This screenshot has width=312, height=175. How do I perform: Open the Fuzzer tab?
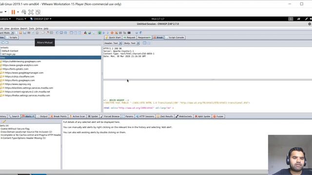click(218, 116)
